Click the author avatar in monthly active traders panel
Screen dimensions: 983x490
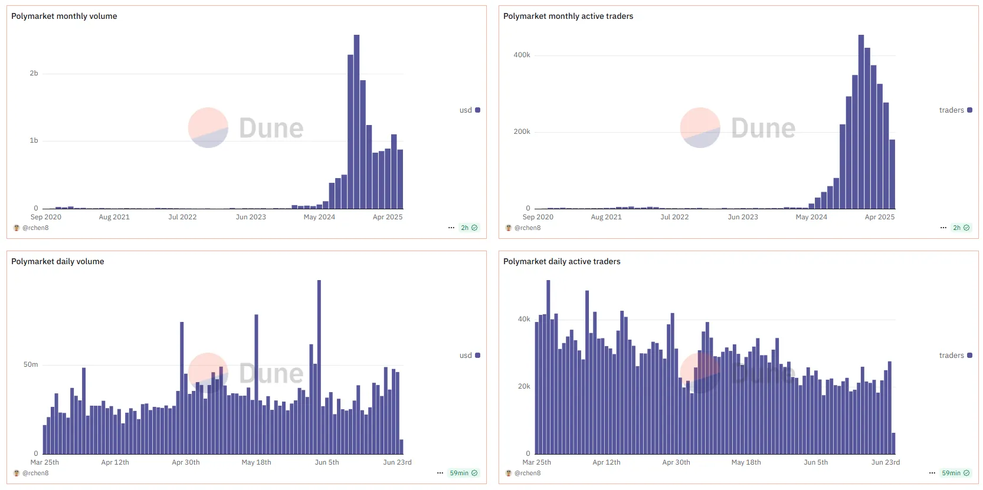tap(509, 228)
